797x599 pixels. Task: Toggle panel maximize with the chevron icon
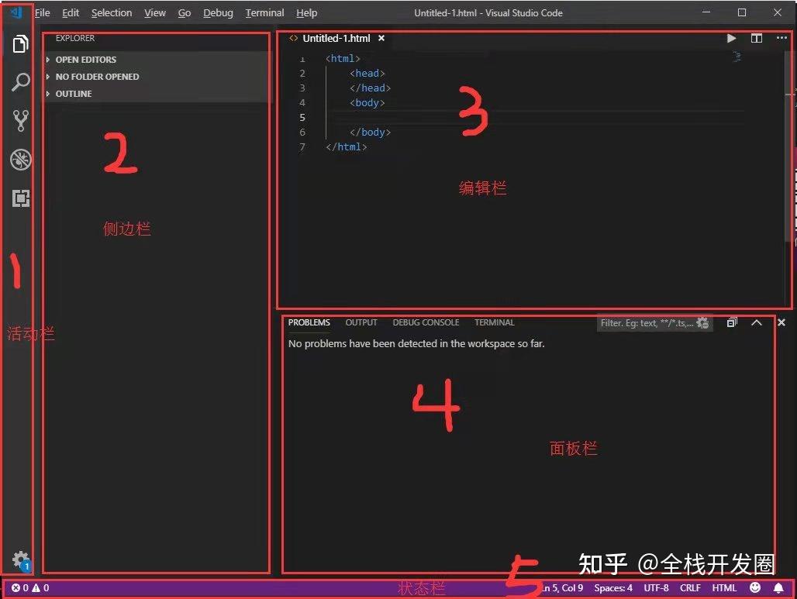[x=757, y=323]
